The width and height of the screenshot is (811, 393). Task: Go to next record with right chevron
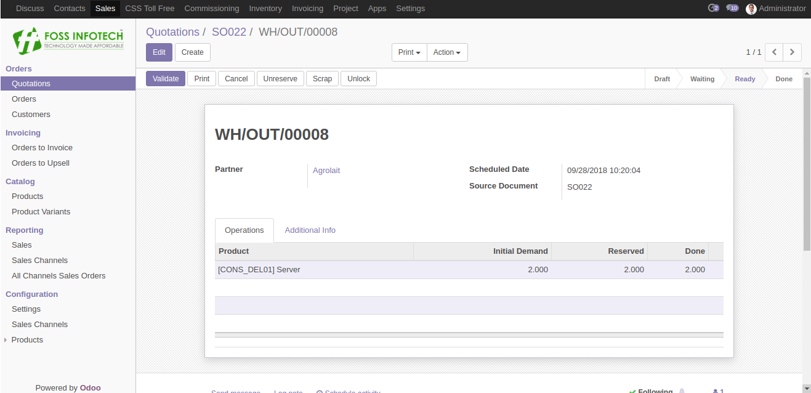click(x=793, y=52)
